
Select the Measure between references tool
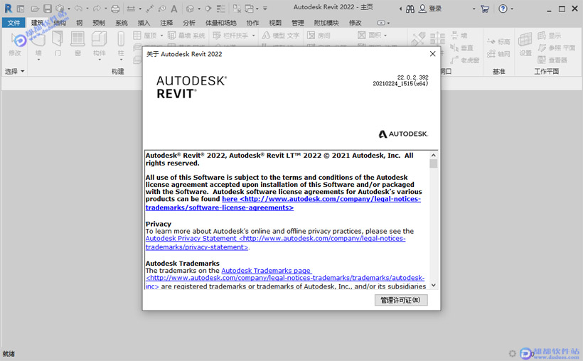131,9
